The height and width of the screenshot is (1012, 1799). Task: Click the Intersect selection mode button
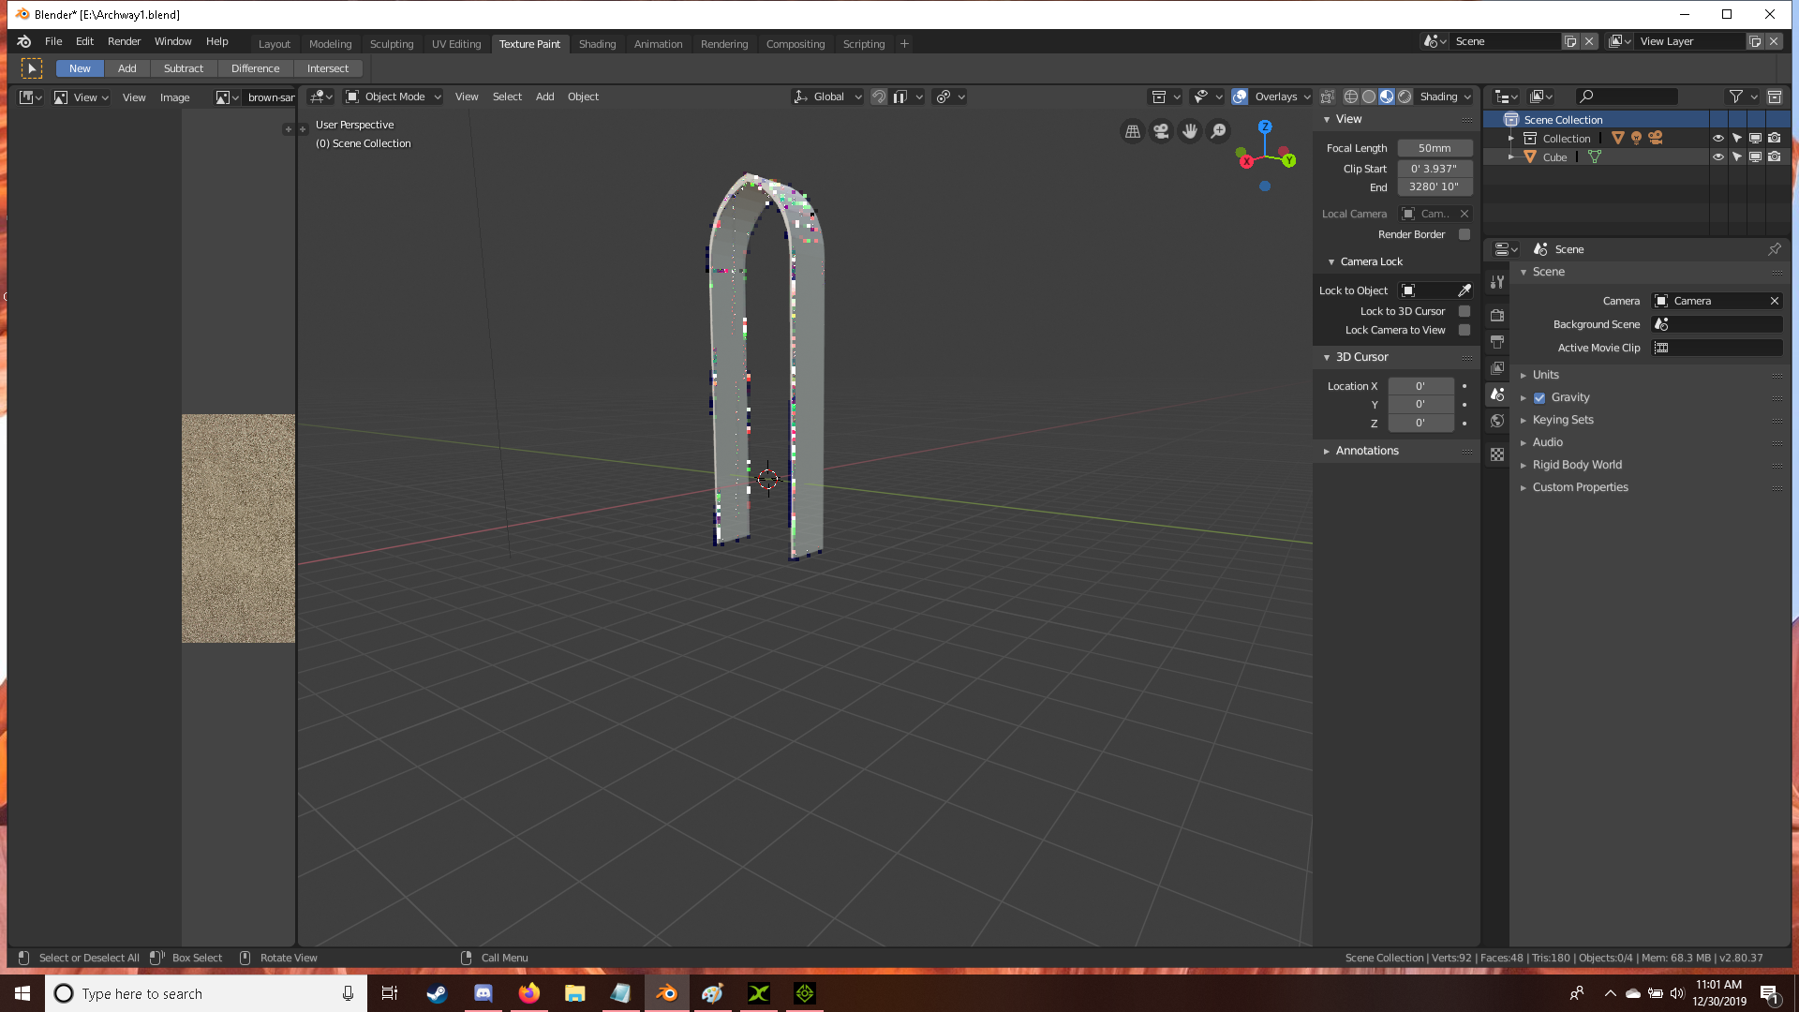point(328,68)
